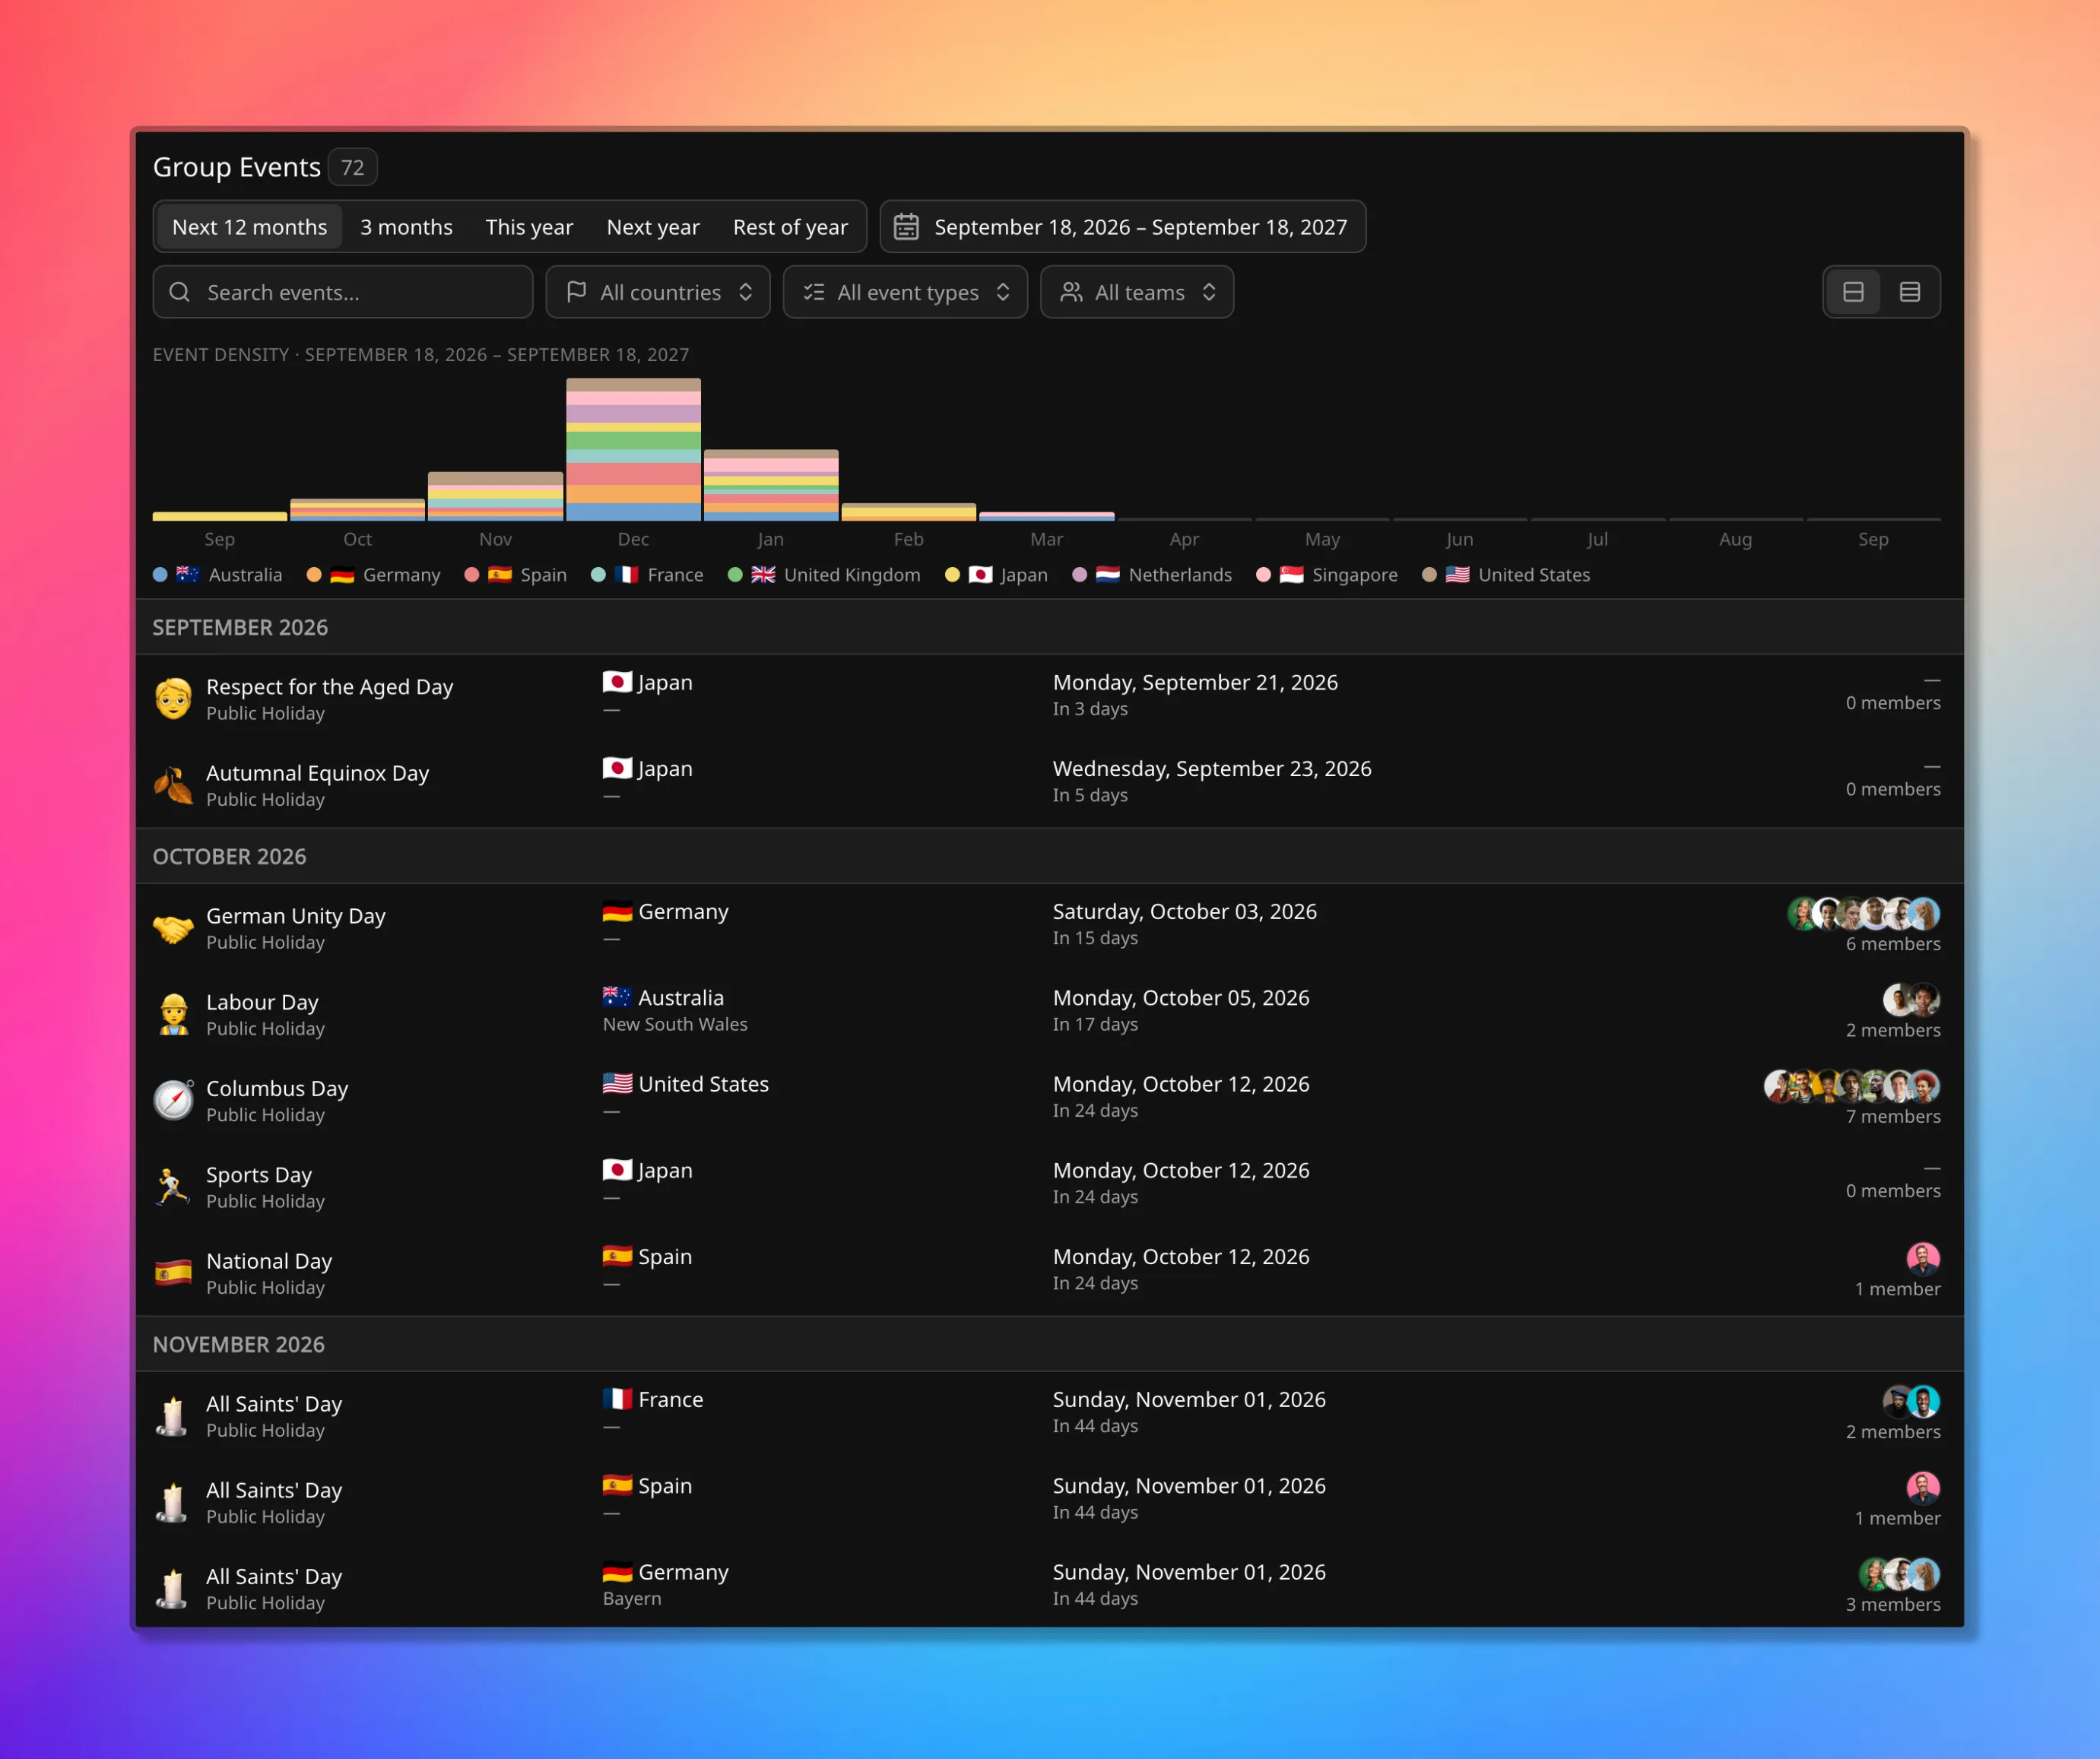Click the magnifier search icon

180,292
